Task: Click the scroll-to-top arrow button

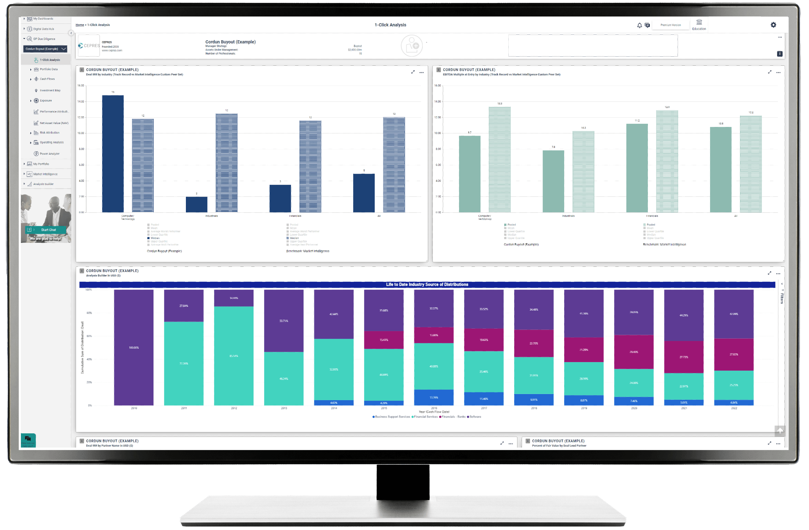Action: pyautogui.click(x=780, y=431)
